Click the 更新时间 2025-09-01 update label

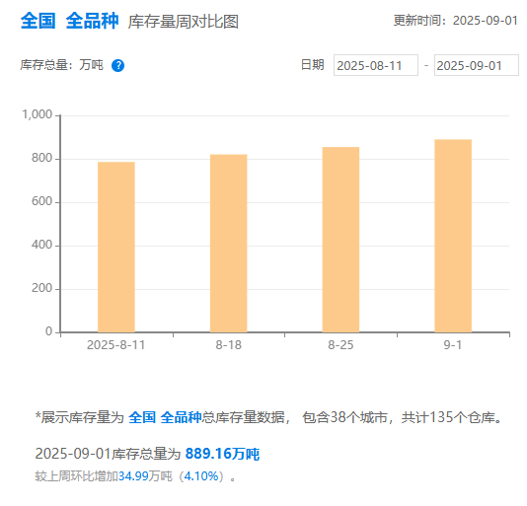coord(456,21)
